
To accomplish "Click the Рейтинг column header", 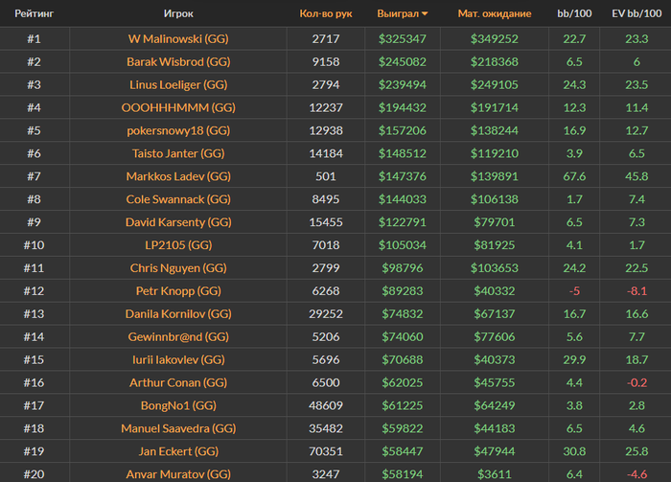I will click(x=34, y=14).
